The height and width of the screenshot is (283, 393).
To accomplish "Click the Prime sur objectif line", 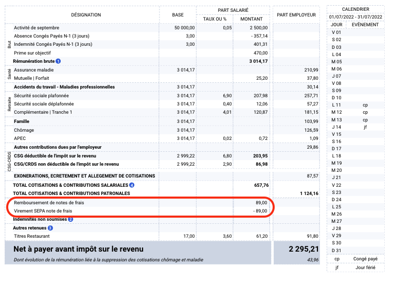I will (33, 52).
